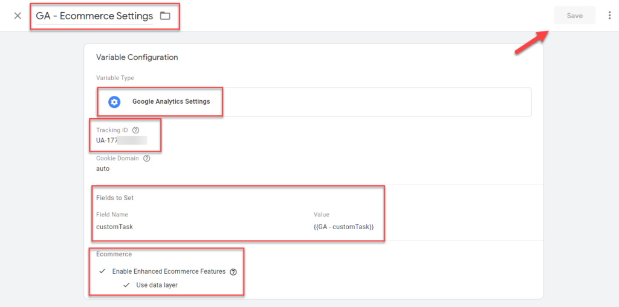Click the Google Analytics Settings gear icon

114,102
